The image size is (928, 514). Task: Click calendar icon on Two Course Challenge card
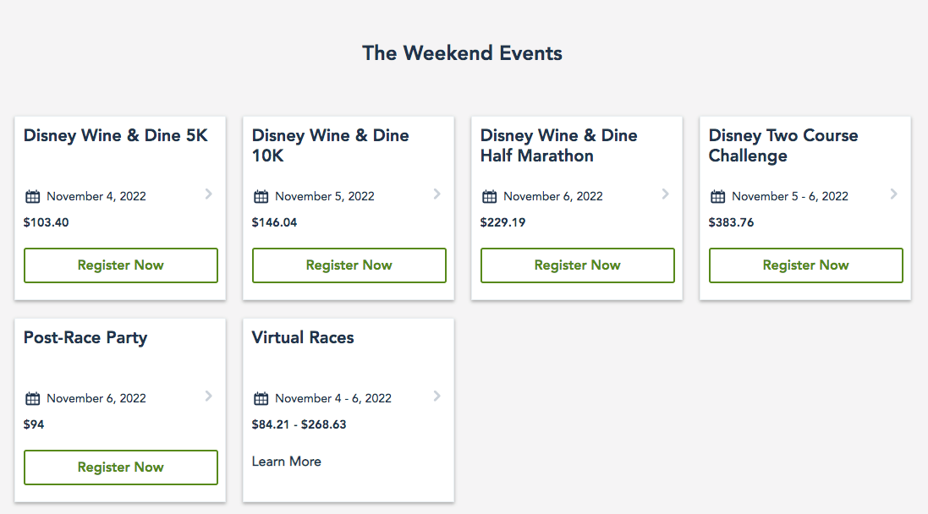click(x=718, y=197)
